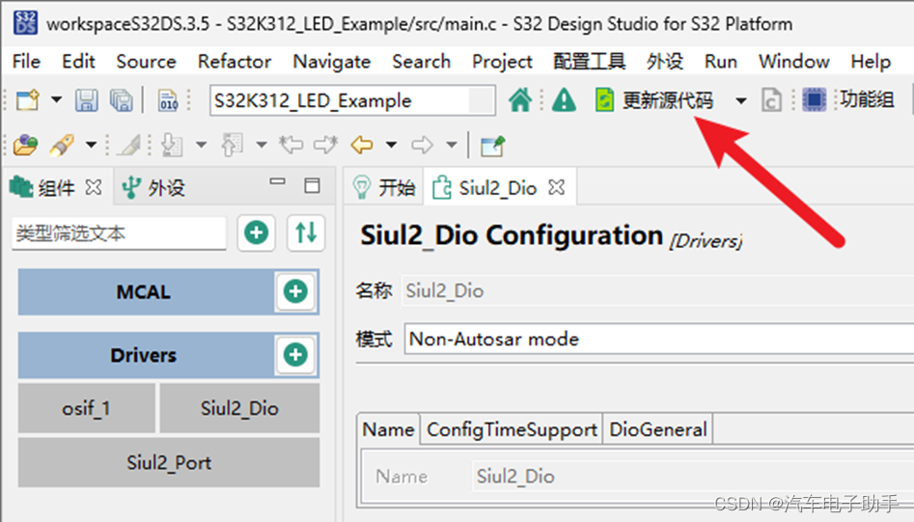This screenshot has width=914, height=522.
Task: Click the 功能组 label
Action: 866,99
